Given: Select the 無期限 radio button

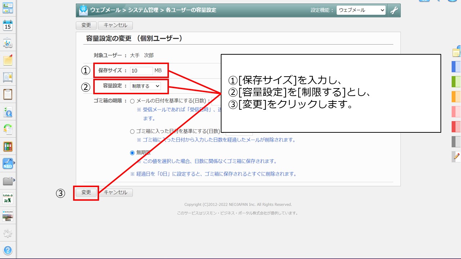Looking at the screenshot, I should pyautogui.click(x=132, y=153).
